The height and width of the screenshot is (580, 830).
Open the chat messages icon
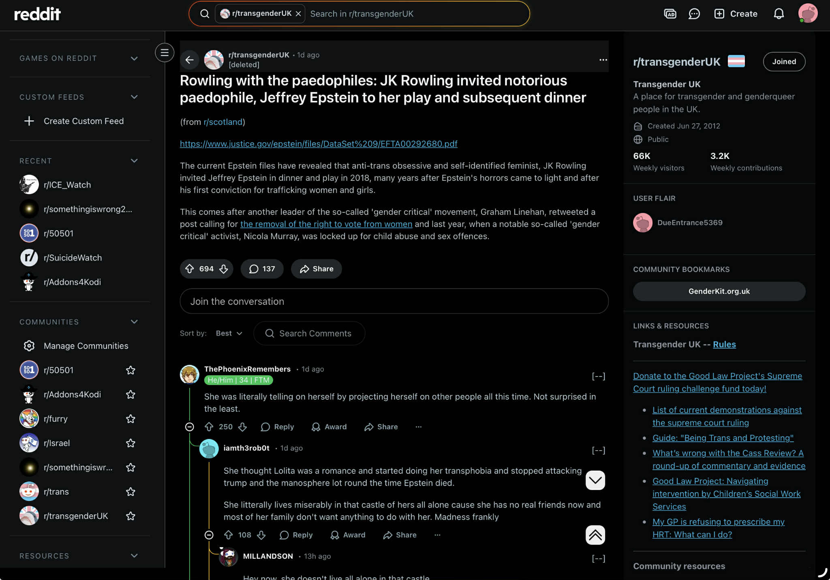[694, 14]
